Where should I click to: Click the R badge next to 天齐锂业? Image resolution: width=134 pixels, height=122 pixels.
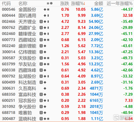tap(41, 22)
